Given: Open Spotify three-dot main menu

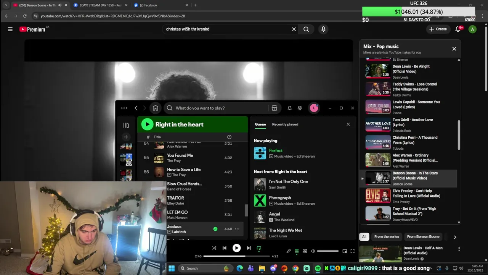Looking at the screenshot, I should [x=124, y=108].
